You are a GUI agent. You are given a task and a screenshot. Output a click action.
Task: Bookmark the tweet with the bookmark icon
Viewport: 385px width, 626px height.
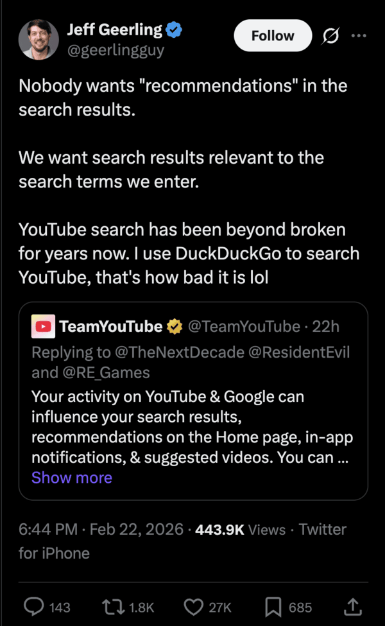click(x=274, y=607)
